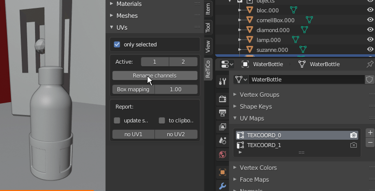Open the World properties globe tab
375x191 pixels.
click(223, 154)
